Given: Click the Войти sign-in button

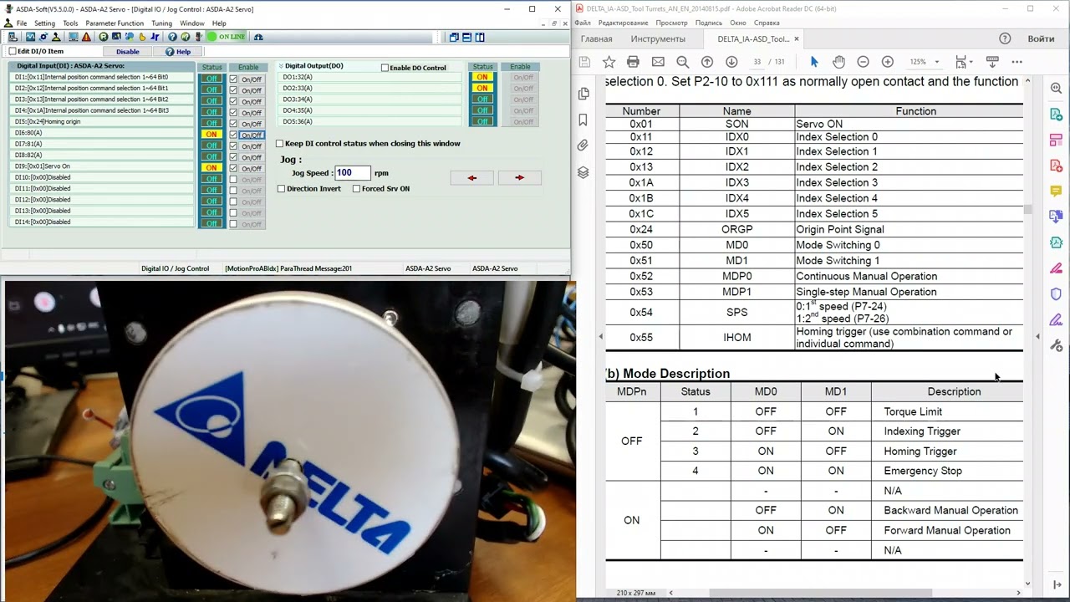Looking at the screenshot, I should 1041,39.
